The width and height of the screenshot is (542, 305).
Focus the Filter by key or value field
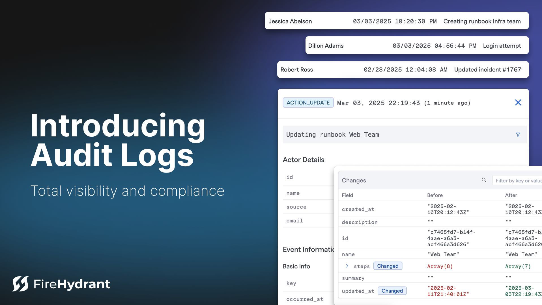517,180
